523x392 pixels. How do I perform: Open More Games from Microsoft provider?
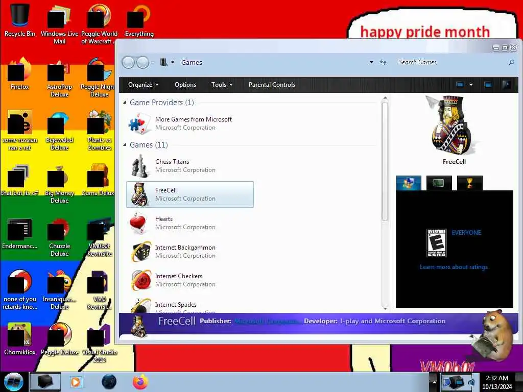[190, 124]
